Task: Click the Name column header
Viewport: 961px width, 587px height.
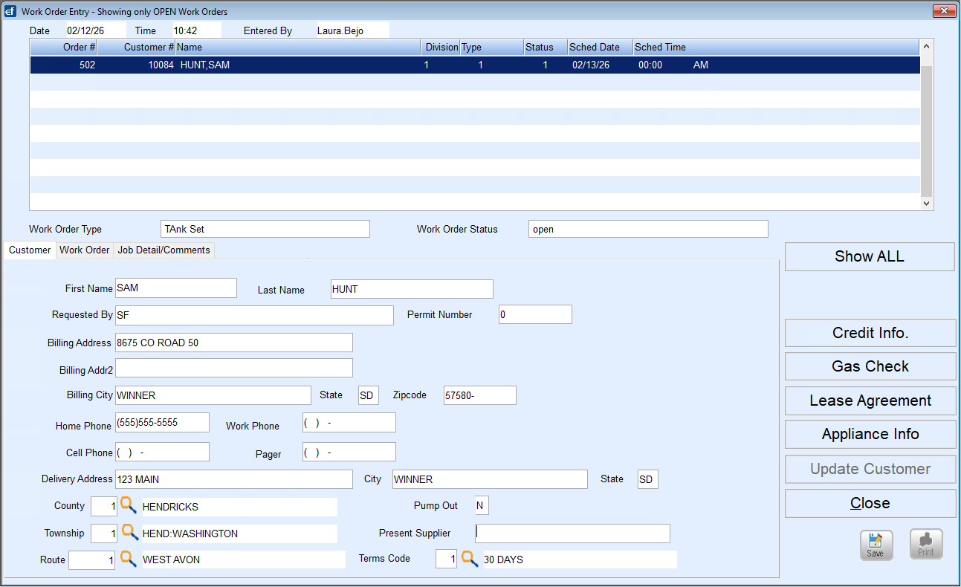Action: [x=299, y=48]
